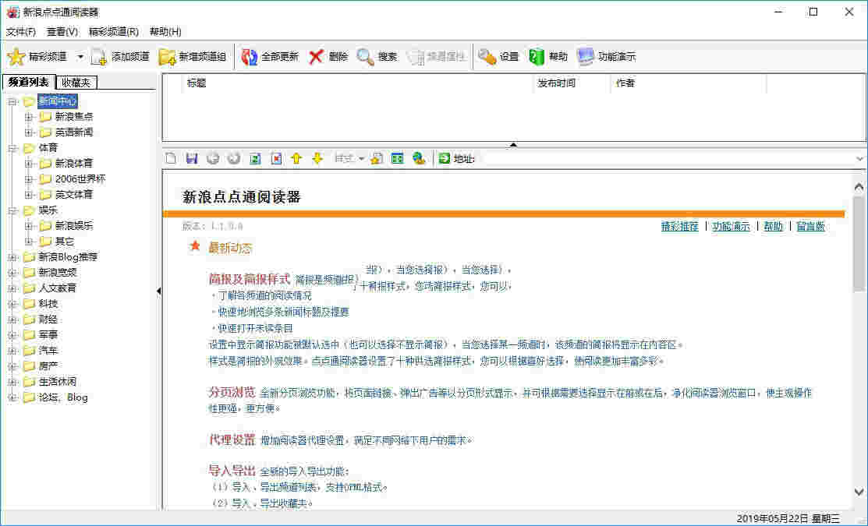Switch to the 收藏夹 tab

click(x=76, y=82)
